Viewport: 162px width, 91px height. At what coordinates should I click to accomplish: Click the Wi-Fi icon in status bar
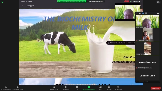132,1
